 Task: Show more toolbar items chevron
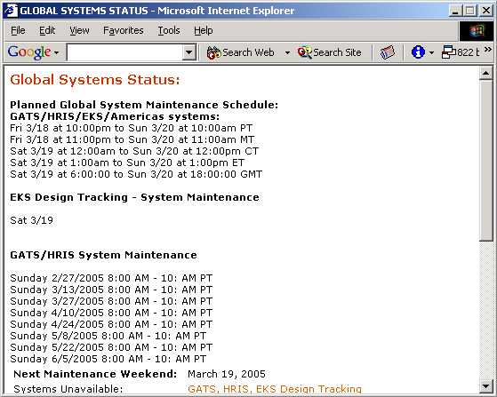(x=488, y=49)
